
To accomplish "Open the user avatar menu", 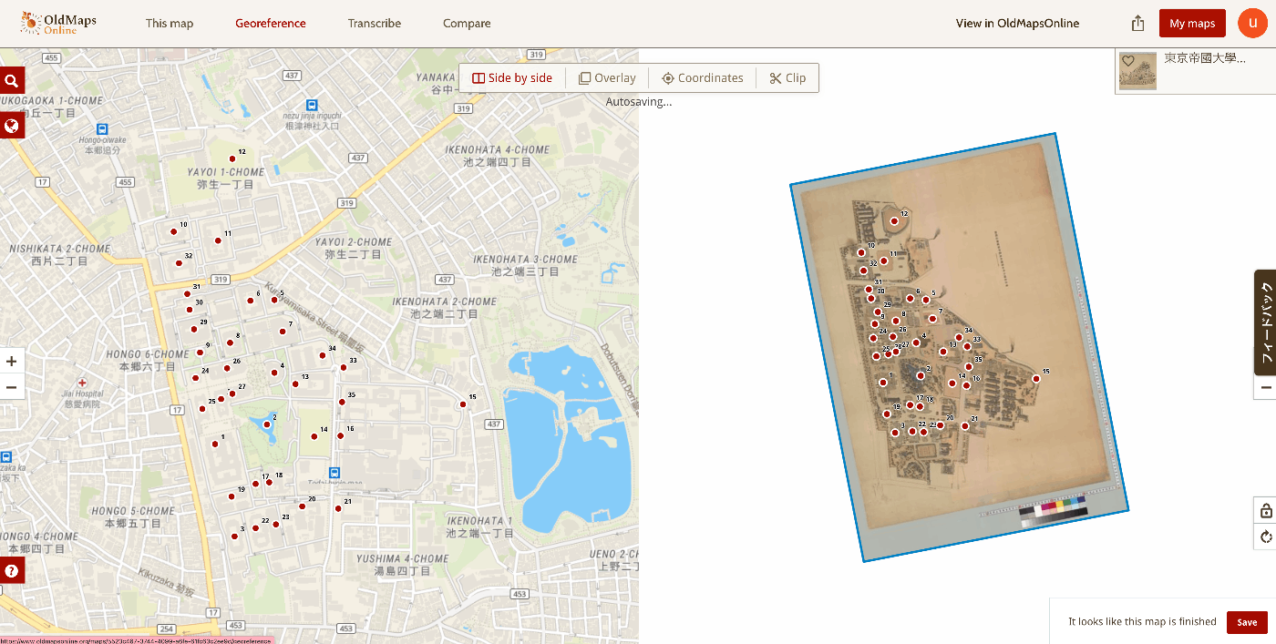I will (x=1253, y=23).
